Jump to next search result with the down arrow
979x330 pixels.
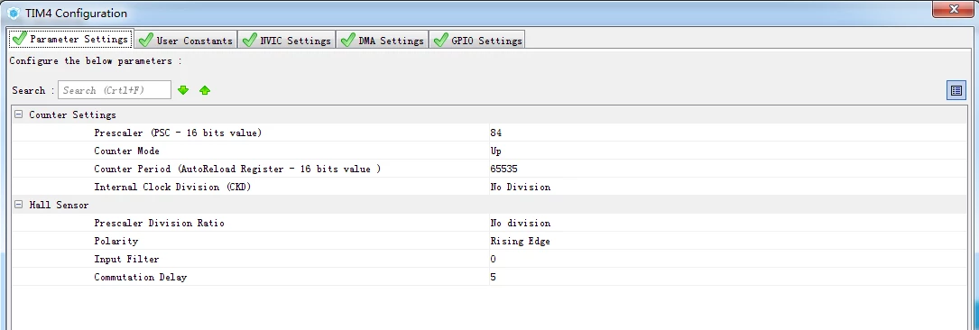tap(183, 90)
